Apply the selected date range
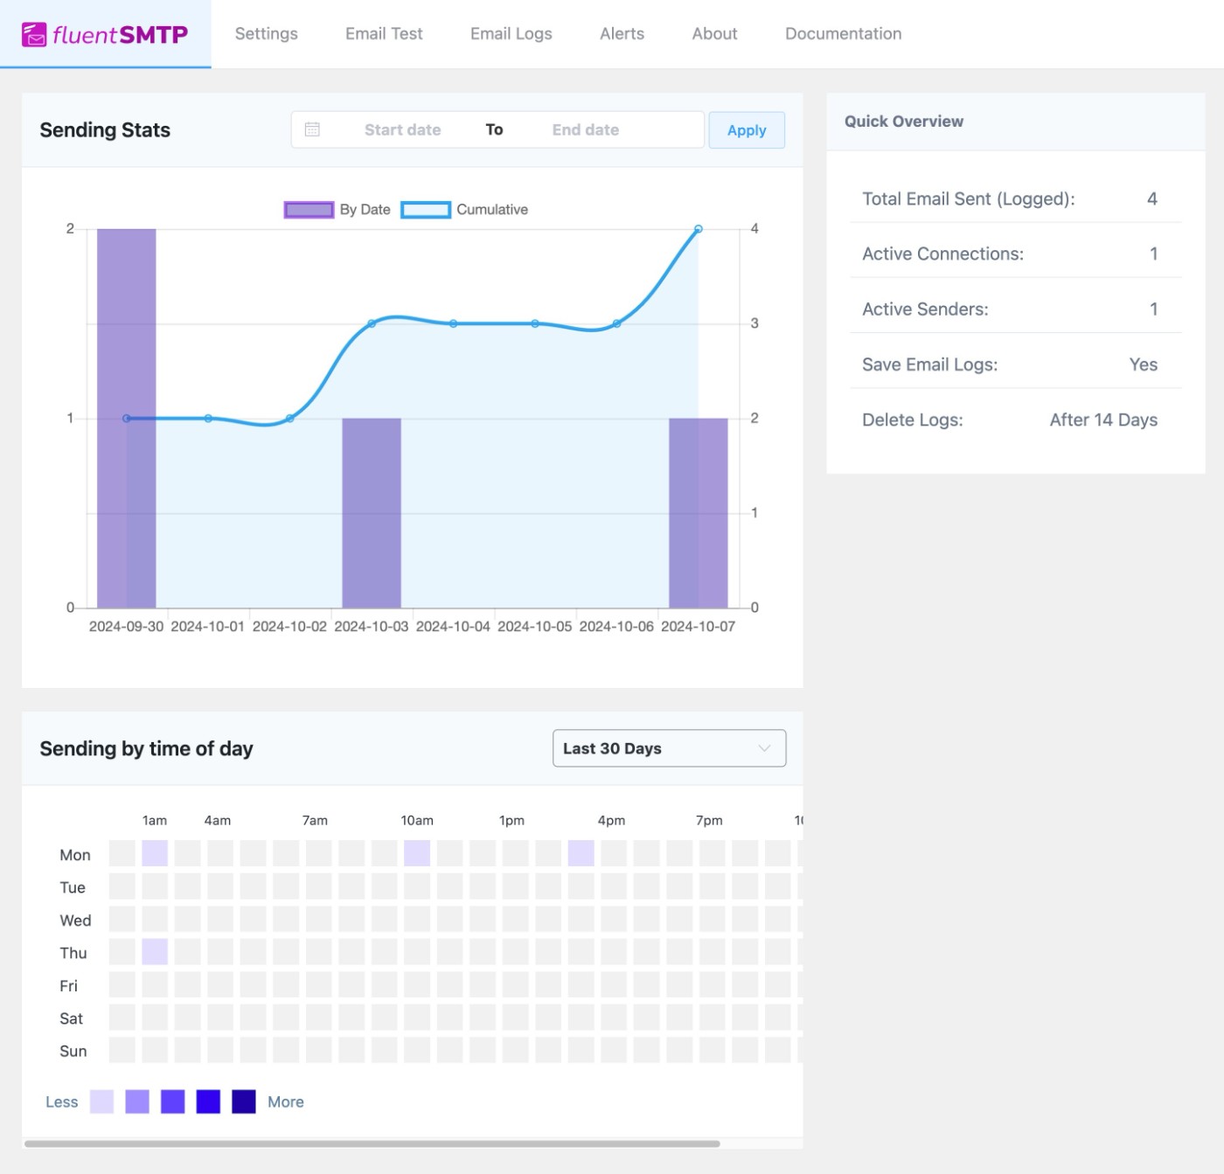The width and height of the screenshot is (1224, 1174). (747, 129)
